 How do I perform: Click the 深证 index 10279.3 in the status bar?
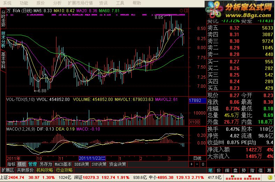click(86, 177)
